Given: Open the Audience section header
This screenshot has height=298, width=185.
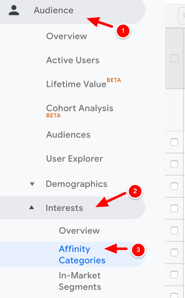Looking at the screenshot, I should [53, 10].
